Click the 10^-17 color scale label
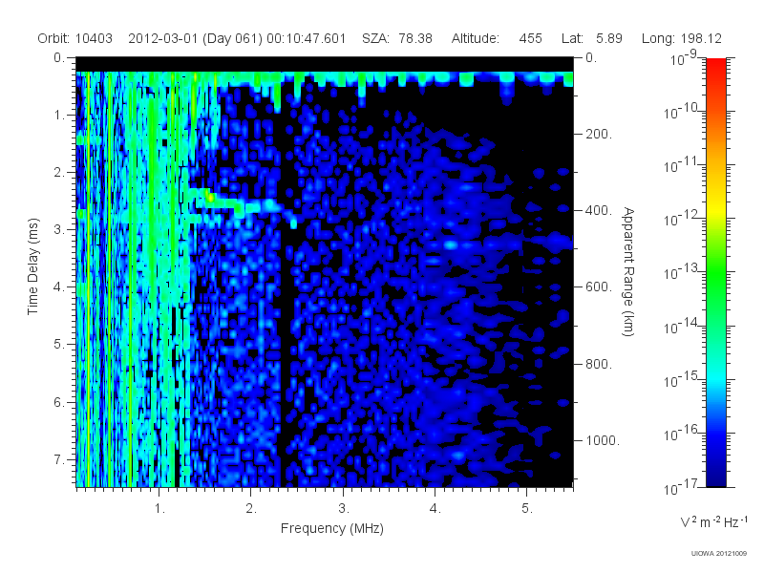Screen dimensions: 764x573 682,487
